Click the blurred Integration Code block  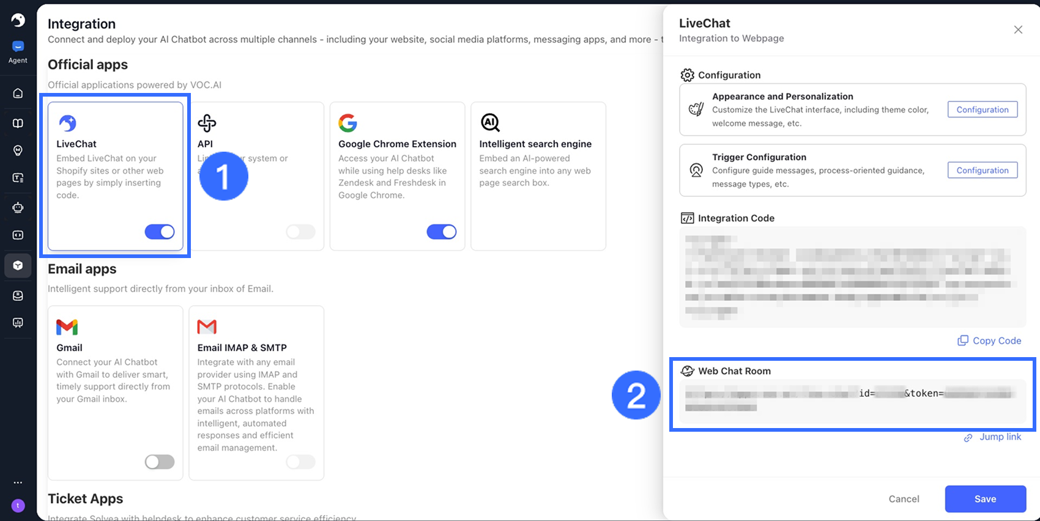pos(852,277)
